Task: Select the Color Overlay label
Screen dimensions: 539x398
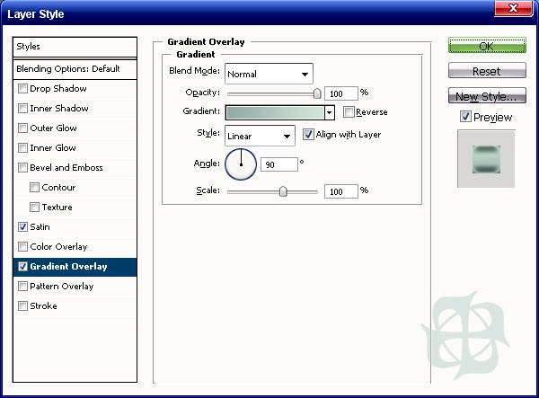Action: point(58,247)
